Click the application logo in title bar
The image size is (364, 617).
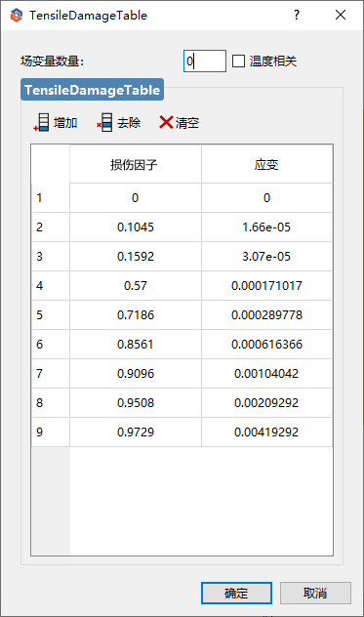click(17, 16)
